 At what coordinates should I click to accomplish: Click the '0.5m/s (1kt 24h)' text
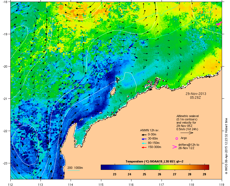tap(187, 129)
